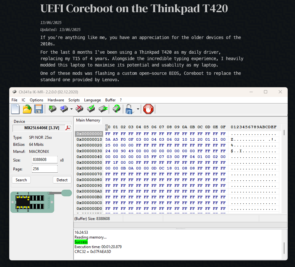Viewport: 295px width, 267px height.
Task: Expand the write chip dropdown arrow
Action: click(71, 109)
